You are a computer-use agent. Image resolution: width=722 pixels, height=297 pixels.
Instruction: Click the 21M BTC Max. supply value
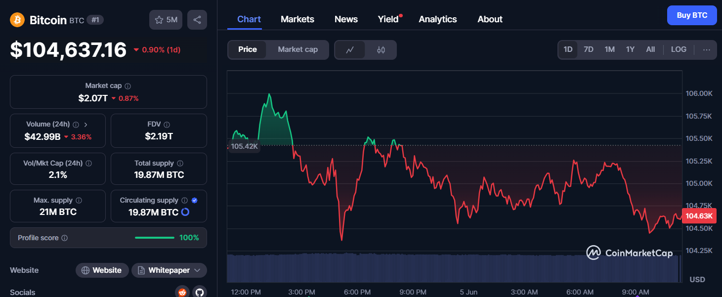[58, 212]
